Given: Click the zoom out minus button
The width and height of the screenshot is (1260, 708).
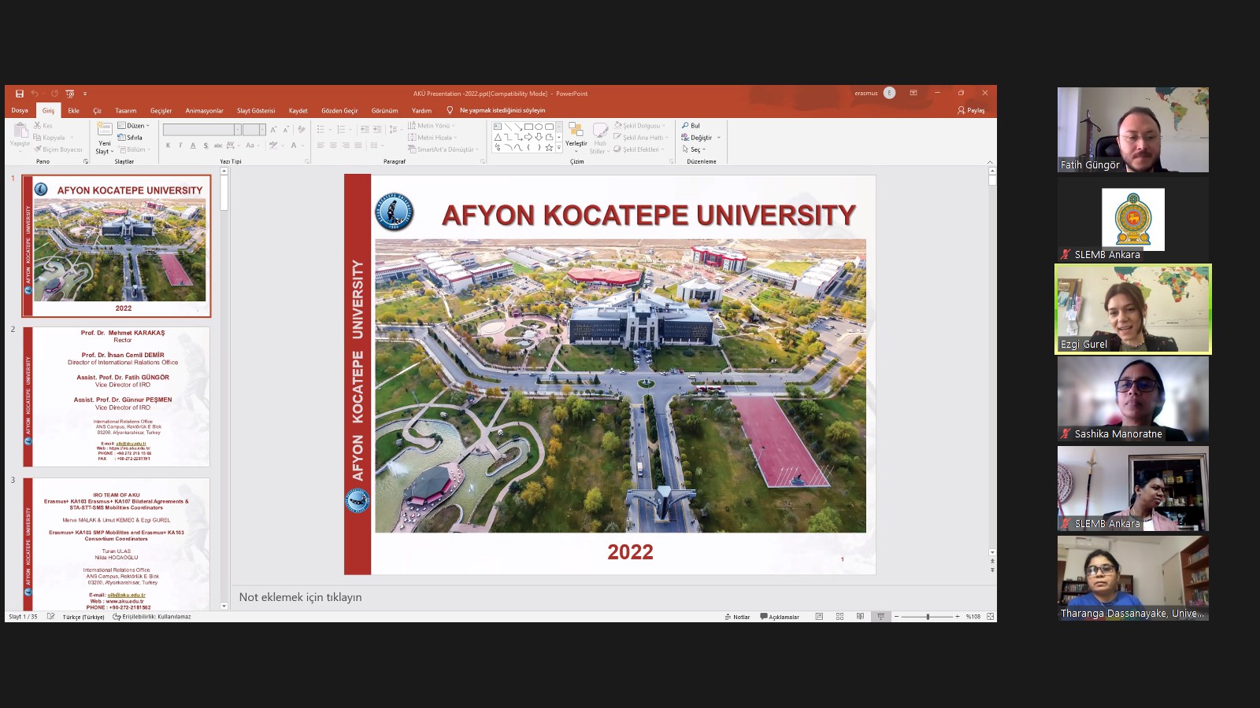Looking at the screenshot, I should coord(896,617).
